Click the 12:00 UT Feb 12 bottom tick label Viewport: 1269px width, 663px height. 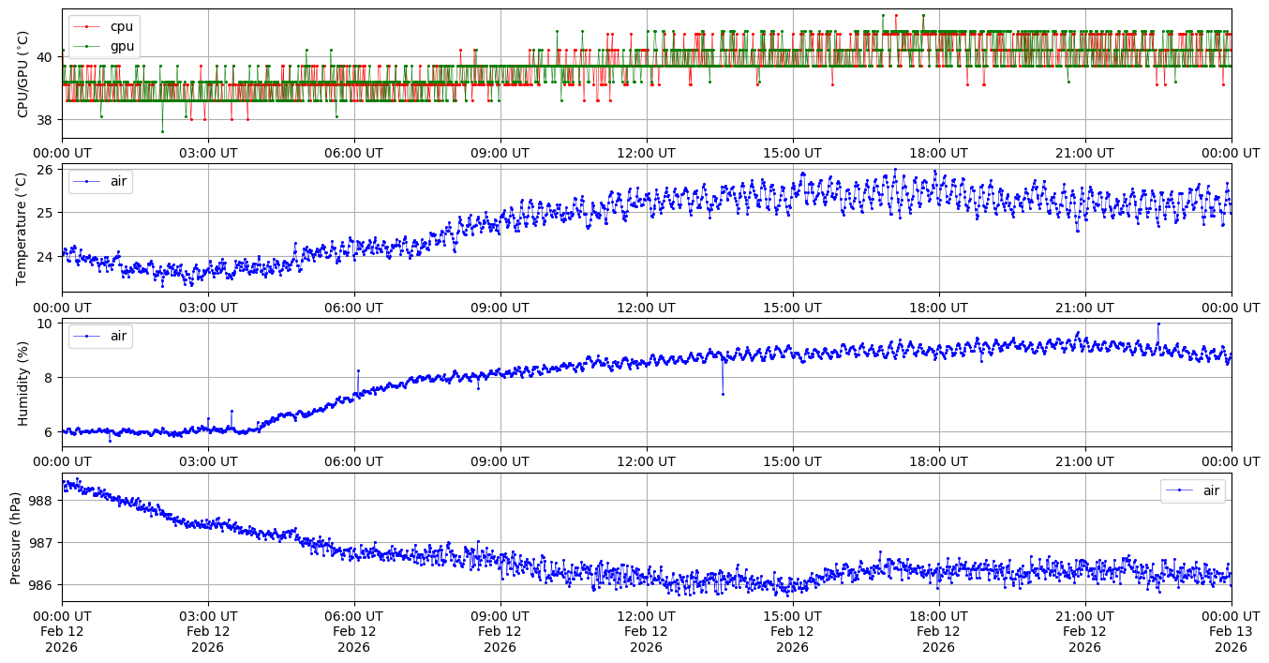pos(646,632)
